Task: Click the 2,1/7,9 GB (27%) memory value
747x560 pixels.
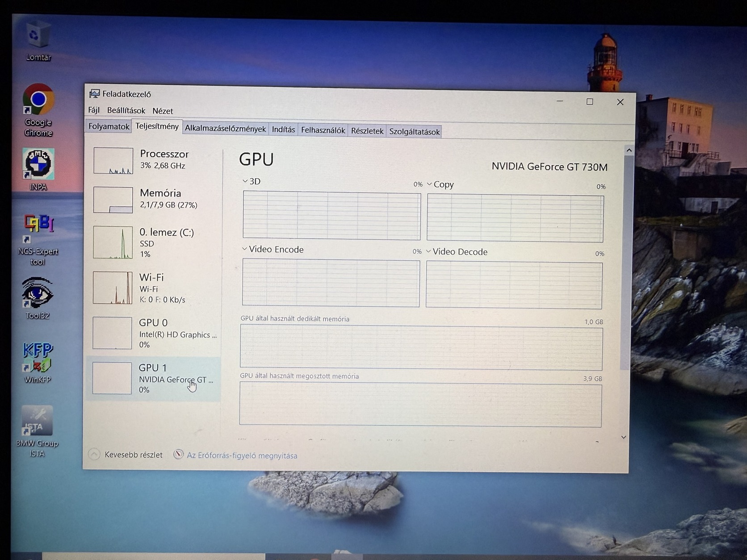Action: [168, 205]
